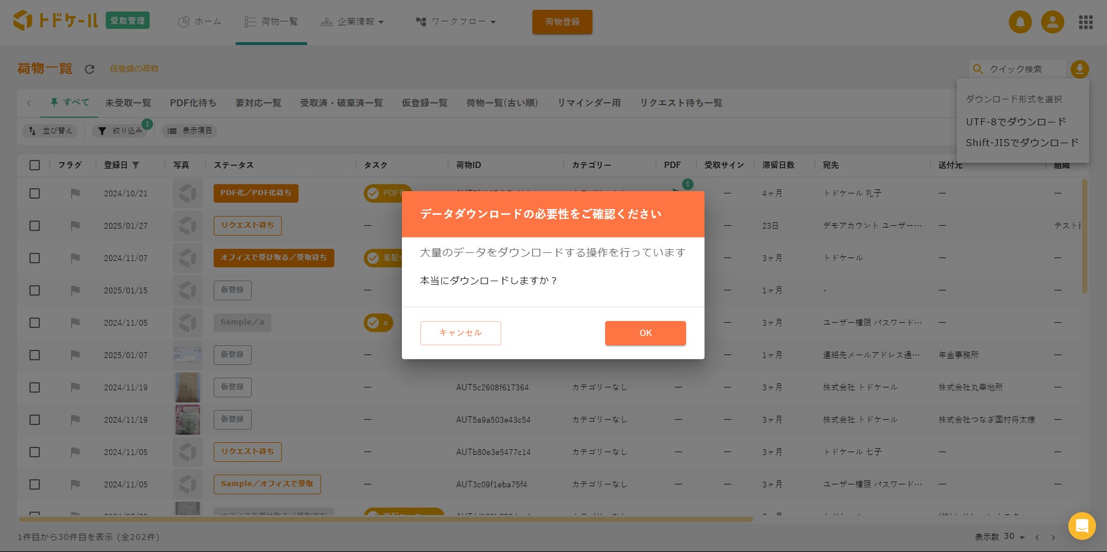Click the Todokeru logo

coord(55,21)
